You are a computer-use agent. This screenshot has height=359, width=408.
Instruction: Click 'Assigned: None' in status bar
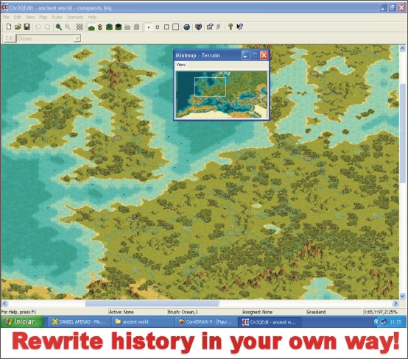click(257, 312)
